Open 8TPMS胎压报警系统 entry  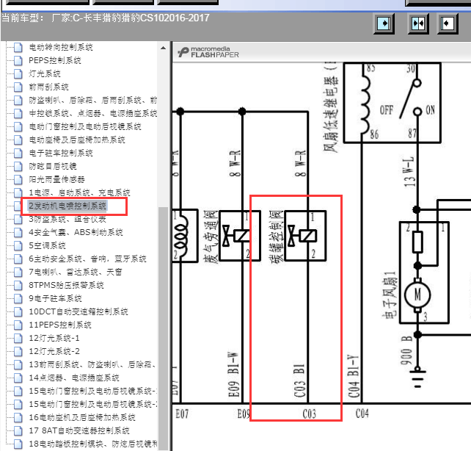[x=66, y=285]
